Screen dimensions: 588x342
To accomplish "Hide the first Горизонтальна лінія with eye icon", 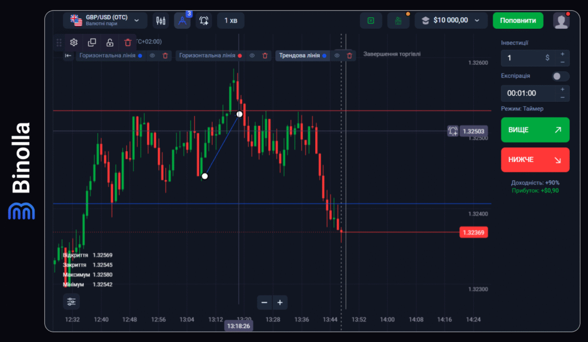I will coord(152,56).
